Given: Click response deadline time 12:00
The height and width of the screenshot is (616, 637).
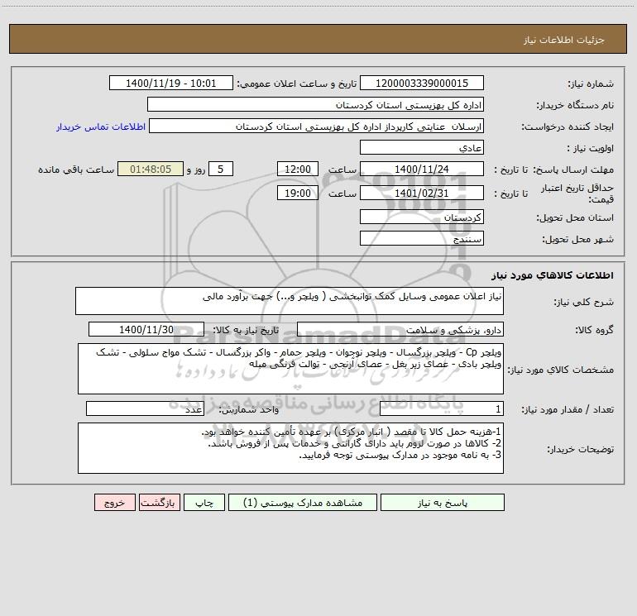Looking at the screenshot, I should (x=297, y=169).
